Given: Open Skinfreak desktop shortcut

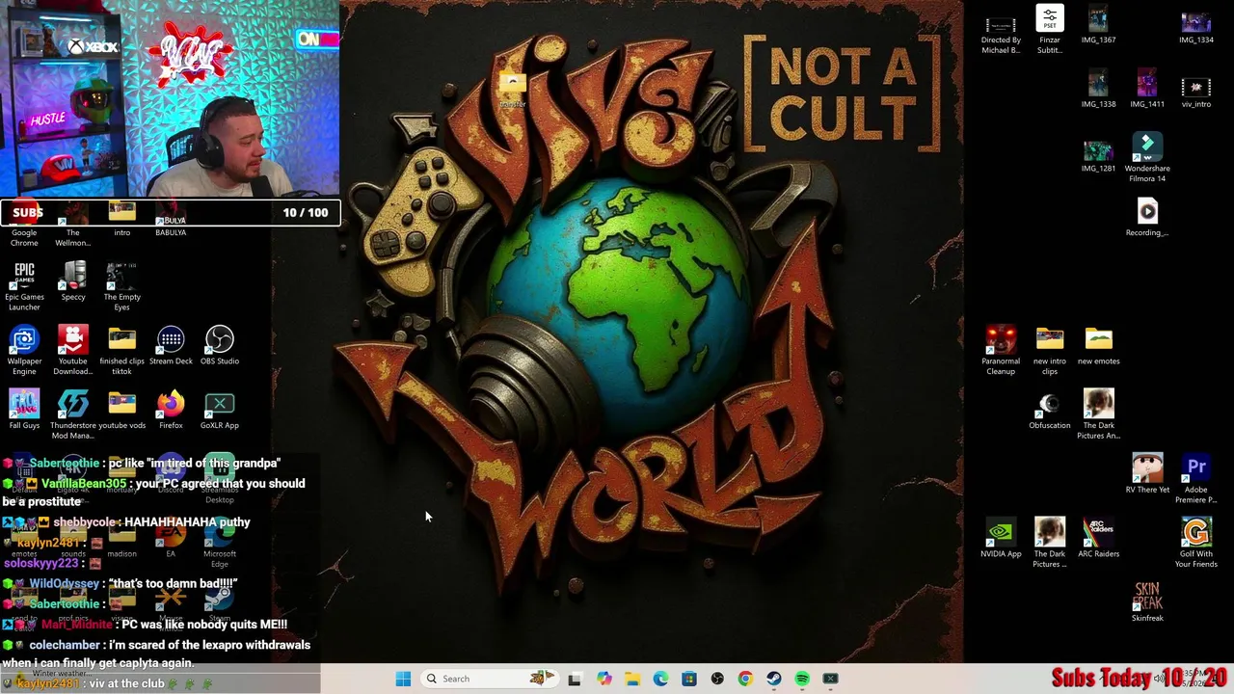Looking at the screenshot, I should coord(1147,602).
